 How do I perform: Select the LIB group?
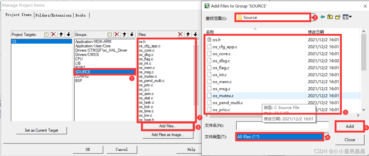click(x=78, y=63)
